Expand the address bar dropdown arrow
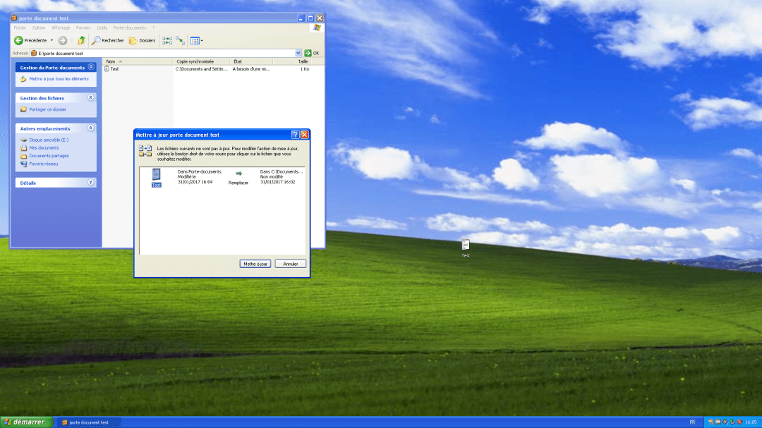 pyautogui.click(x=298, y=53)
